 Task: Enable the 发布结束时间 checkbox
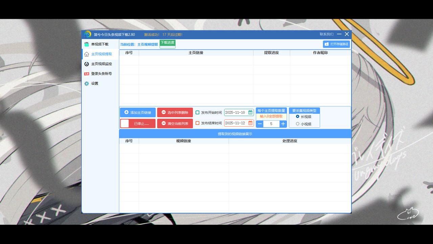(x=198, y=123)
